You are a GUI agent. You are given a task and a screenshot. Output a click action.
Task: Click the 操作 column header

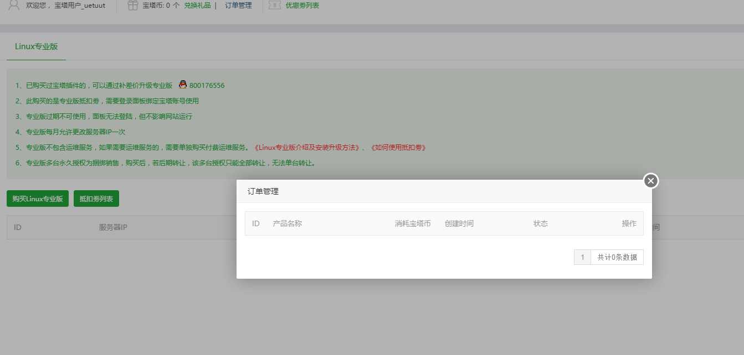629,223
